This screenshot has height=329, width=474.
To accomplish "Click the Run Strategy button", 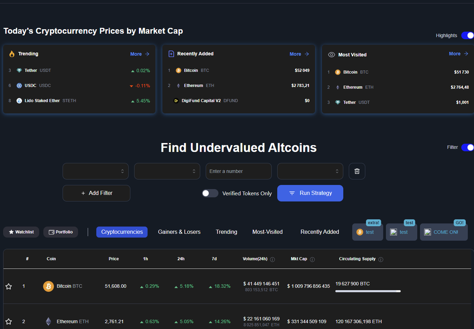I will coord(310,193).
